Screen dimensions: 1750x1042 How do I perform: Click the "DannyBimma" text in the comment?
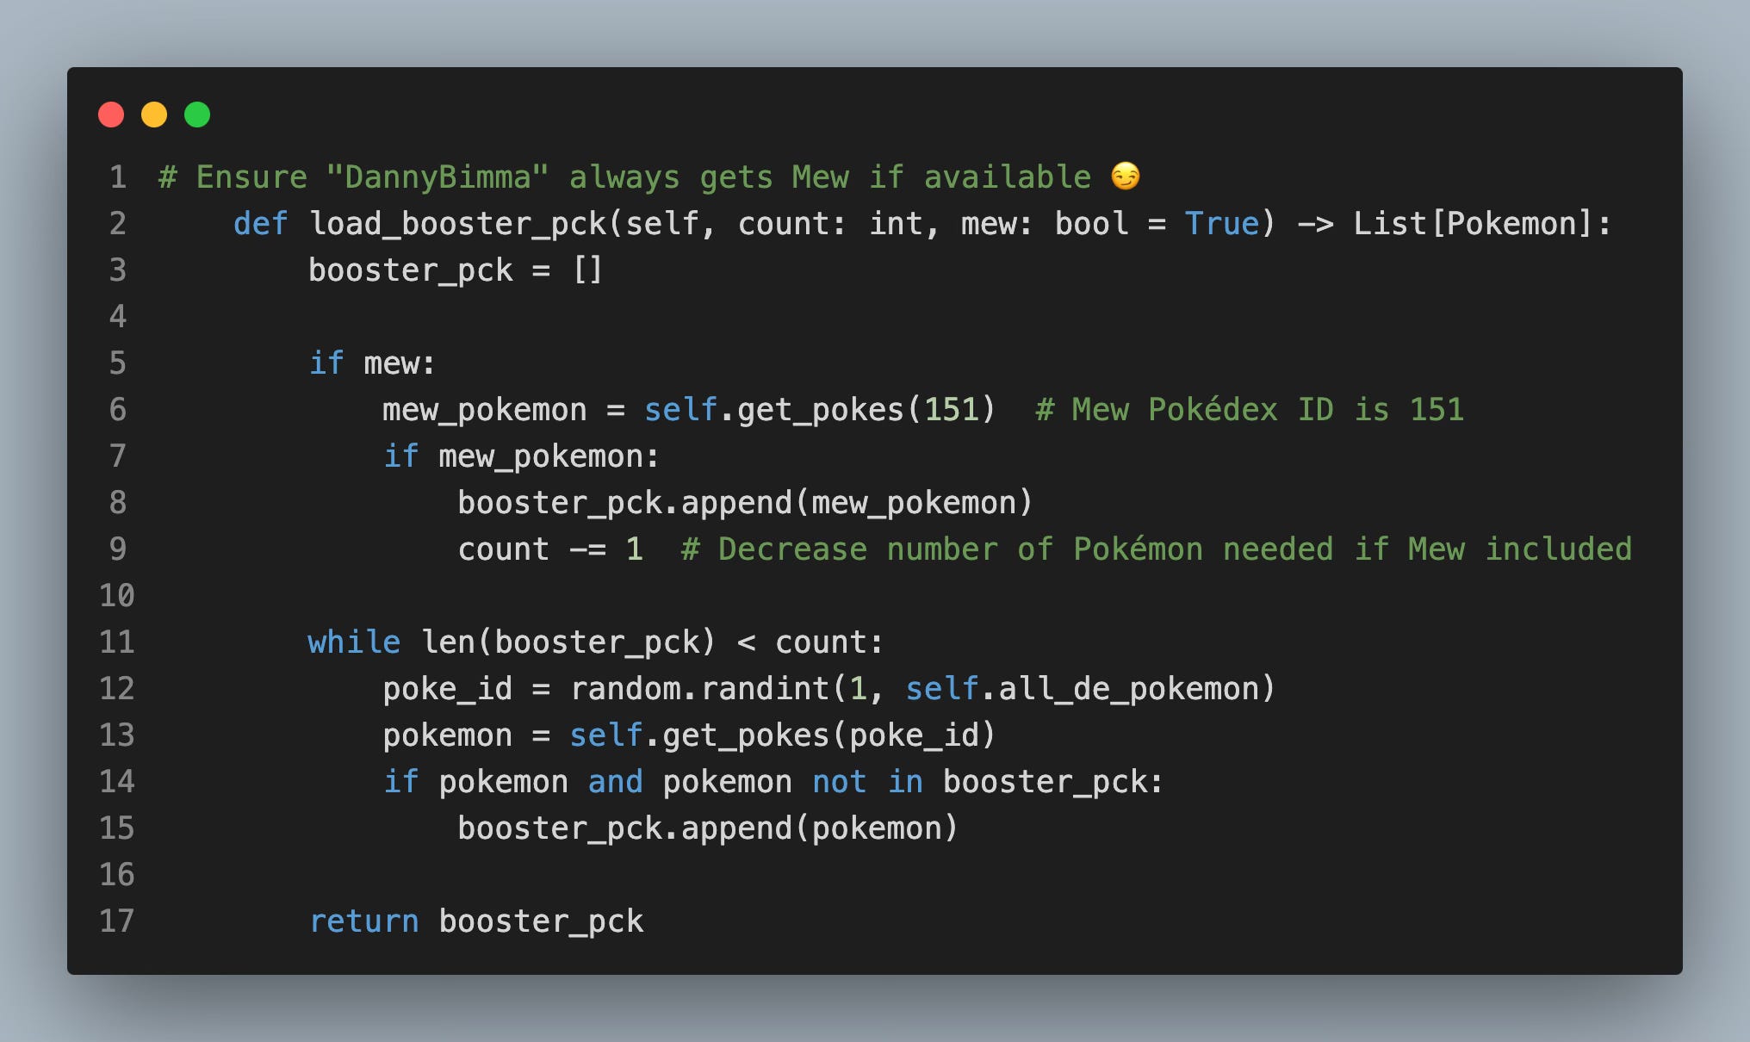click(x=437, y=177)
